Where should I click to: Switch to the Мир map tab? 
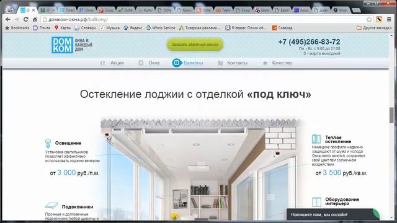pos(341,10)
